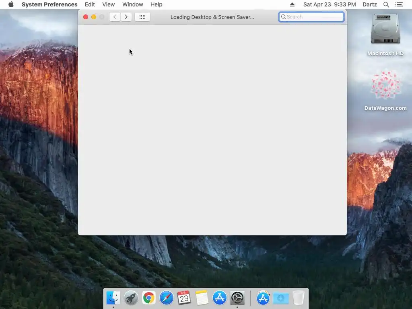Click System Preferences gear icon in Dock
The height and width of the screenshot is (309, 412).
click(x=237, y=298)
